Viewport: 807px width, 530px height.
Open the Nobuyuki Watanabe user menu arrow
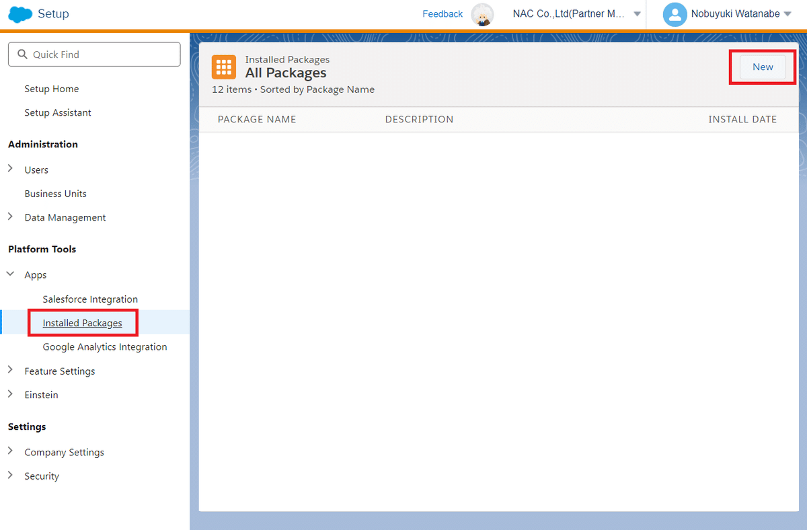tap(787, 14)
